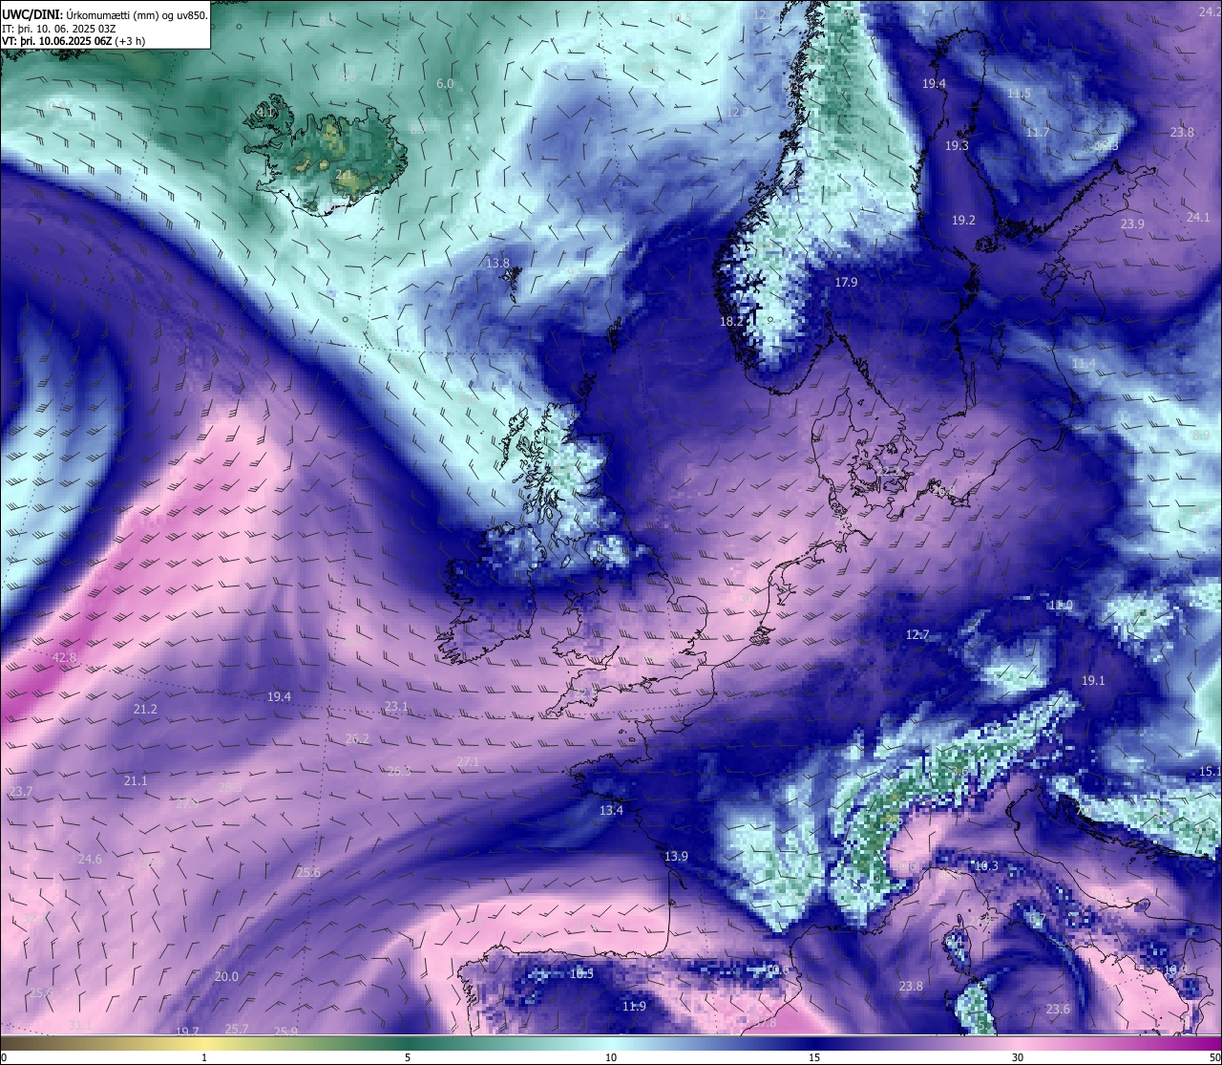Screen dimensions: 1222x1065
Task: Click the 19.3 map value
Action: (x=957, y=146)
